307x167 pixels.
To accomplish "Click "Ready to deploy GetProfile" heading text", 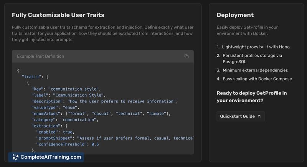I will click(252, 97).
